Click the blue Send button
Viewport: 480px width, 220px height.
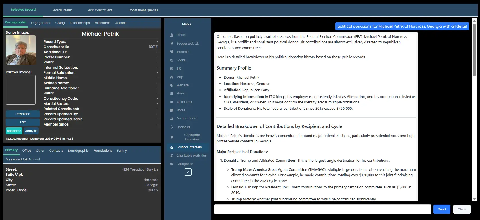click(442, 209)
